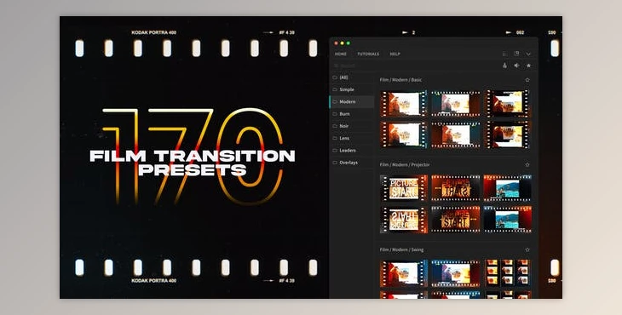Viewport: 622px width, 315px height.
Task: Select the Burn folder
Action: tap(352, 114)
